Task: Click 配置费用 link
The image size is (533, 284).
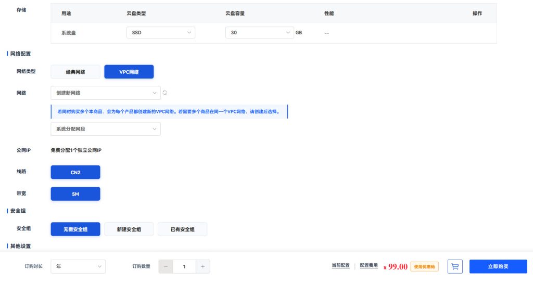Action: 369,265
